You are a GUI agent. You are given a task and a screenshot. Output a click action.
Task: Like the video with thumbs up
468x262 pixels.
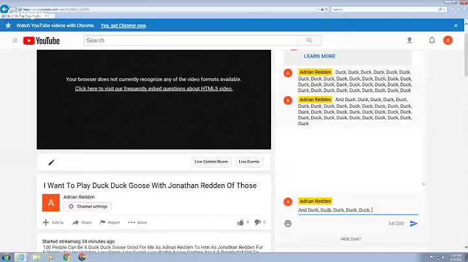click(240, 222)
